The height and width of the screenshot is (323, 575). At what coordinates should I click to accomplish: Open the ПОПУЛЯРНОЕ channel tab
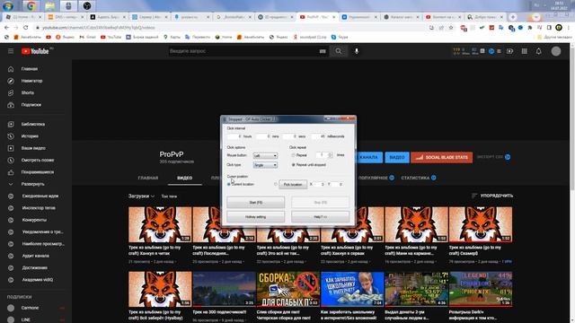373,178
